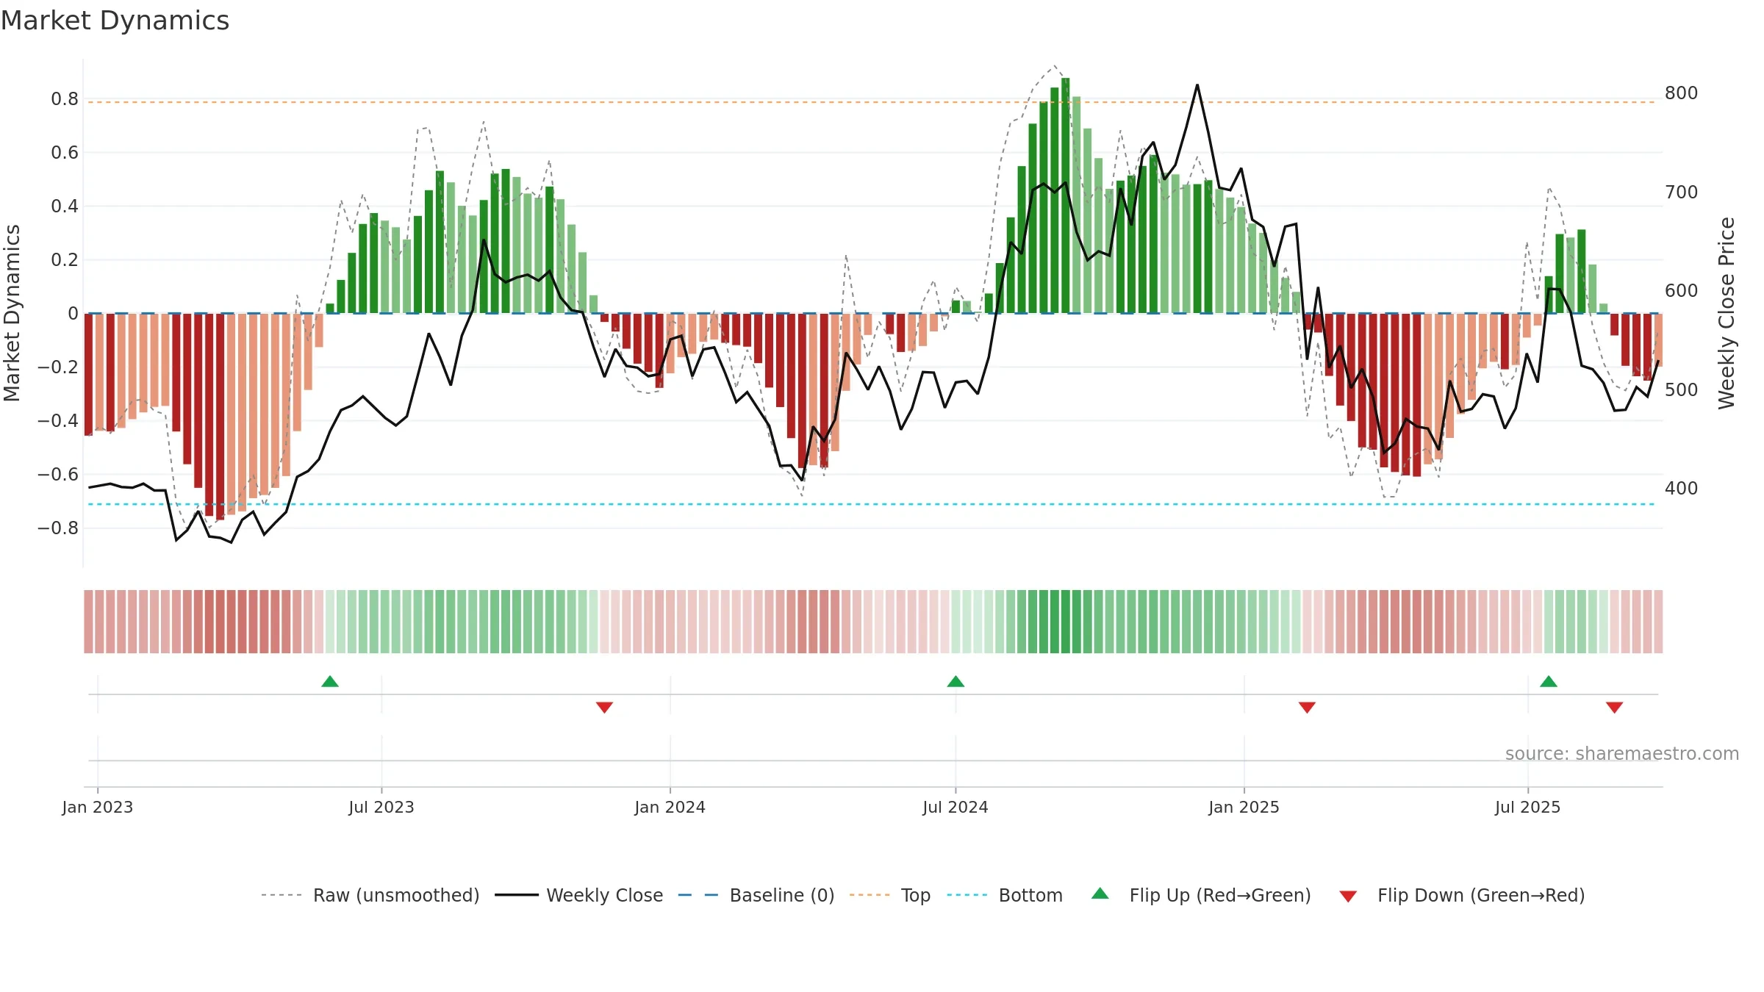This screenshot has width=1764, height=992.
Task: Click the Jan 2023 x-axis label
Action: click(98, 807)
